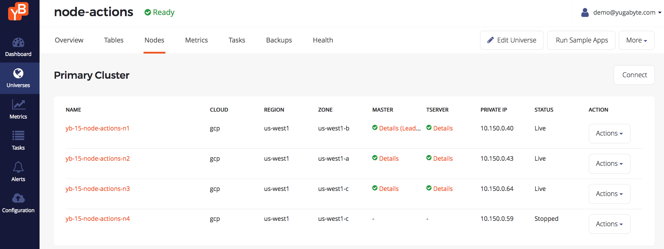The image size is (664, 249).
Task: Click private IP 10.150.0.59
Action: (x=497, y=219)
